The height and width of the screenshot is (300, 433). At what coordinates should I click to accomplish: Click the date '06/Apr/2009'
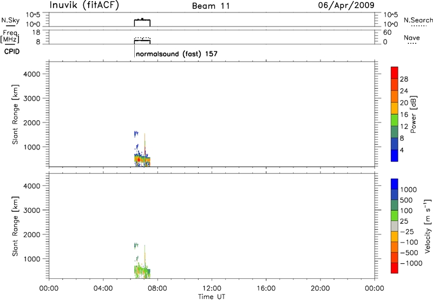pos(346,5)
